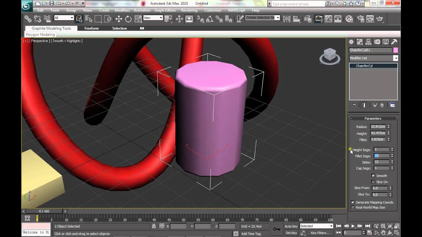Choose the Select and Move tool

(x=119, y=19)
